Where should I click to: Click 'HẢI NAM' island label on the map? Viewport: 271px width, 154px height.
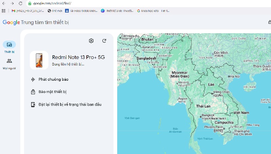249,87
